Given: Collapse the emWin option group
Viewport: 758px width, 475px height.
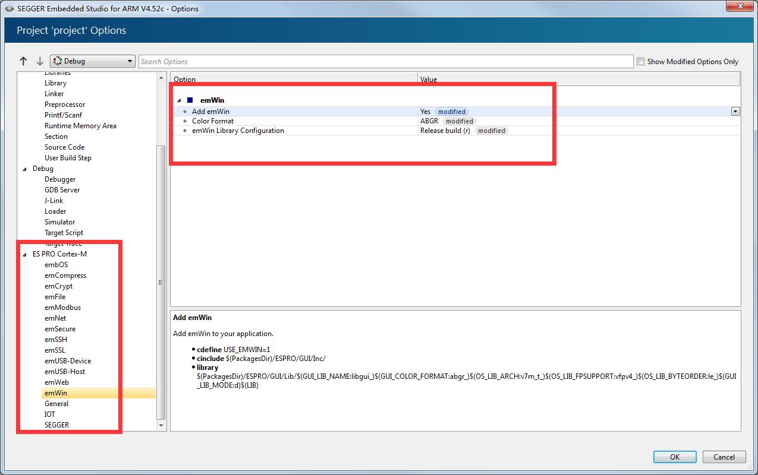Looking at the screenshot, I should click(x=179, y=100).
